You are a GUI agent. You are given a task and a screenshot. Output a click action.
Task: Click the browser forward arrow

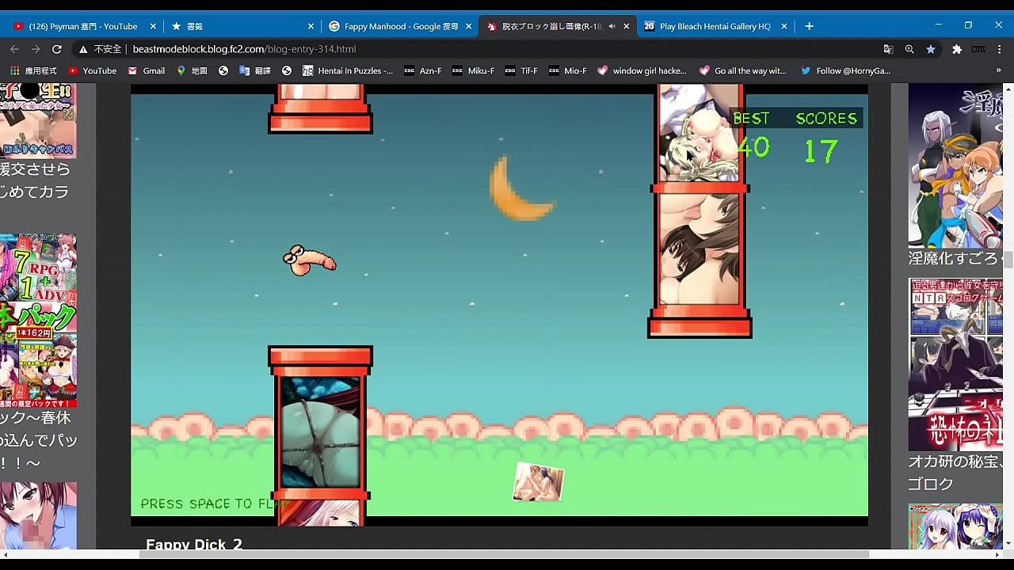[36, 49]
